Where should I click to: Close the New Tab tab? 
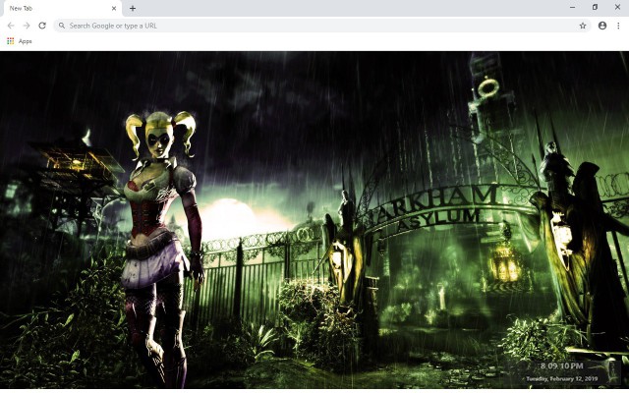point(114,8)
